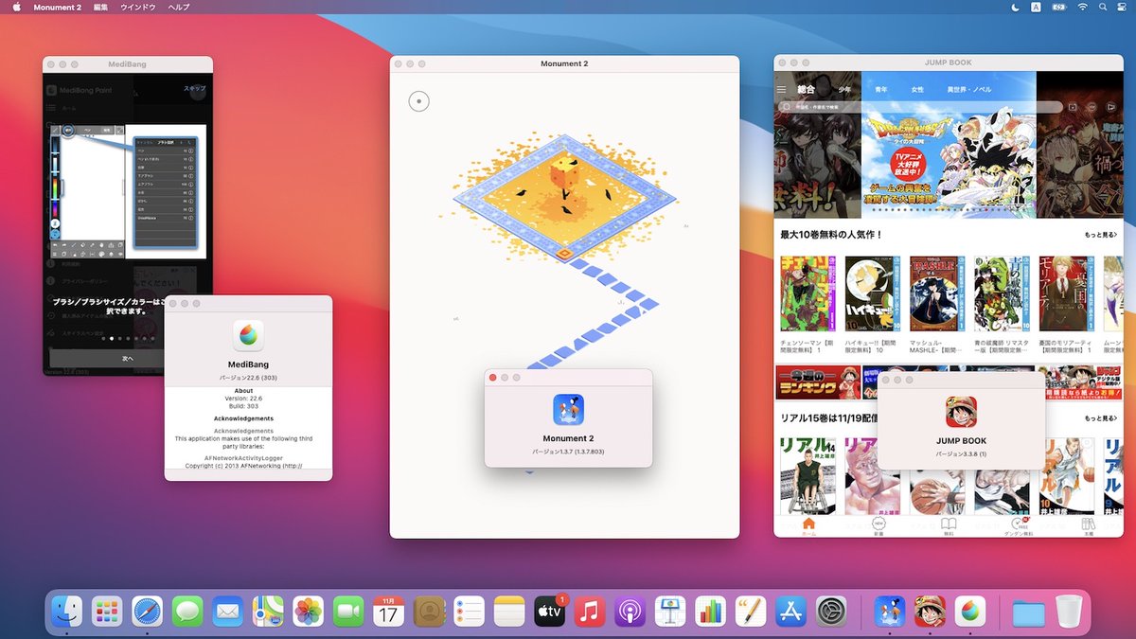The image size is (1136, 639).
Task: Open the 新着 tab at JUMP BOOK bottom
Action: pyautogui.click(x=879, y=527)
